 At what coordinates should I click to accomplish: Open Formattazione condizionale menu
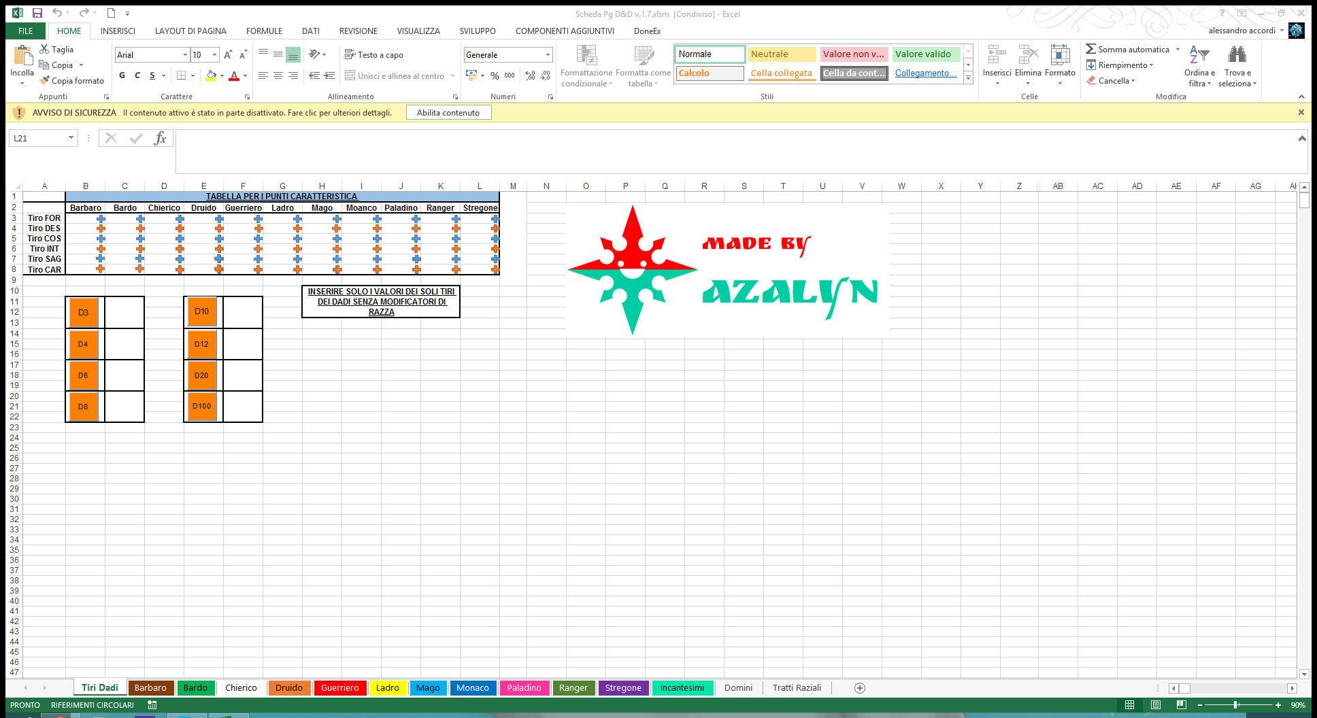pyautogui.click(x=586, y=66)
